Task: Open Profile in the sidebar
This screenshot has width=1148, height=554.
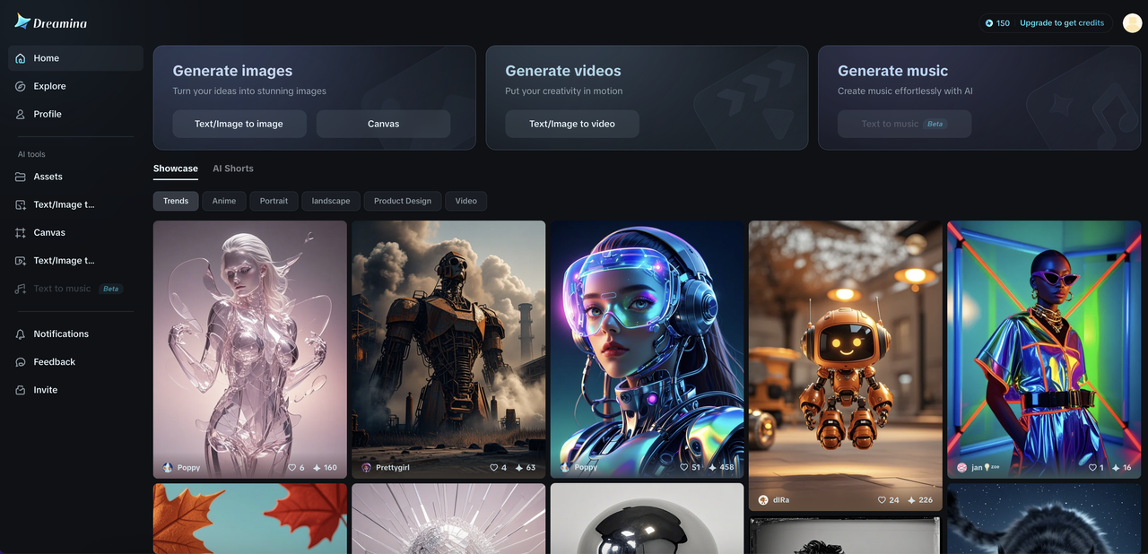Action: coord(75,114)
